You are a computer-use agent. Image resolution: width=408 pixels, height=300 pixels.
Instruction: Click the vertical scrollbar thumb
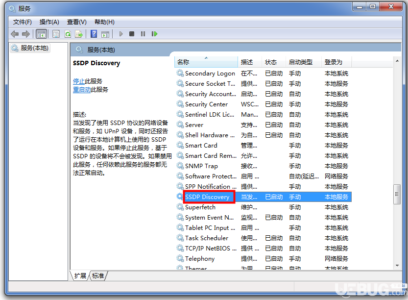click(x=397, y=194)
